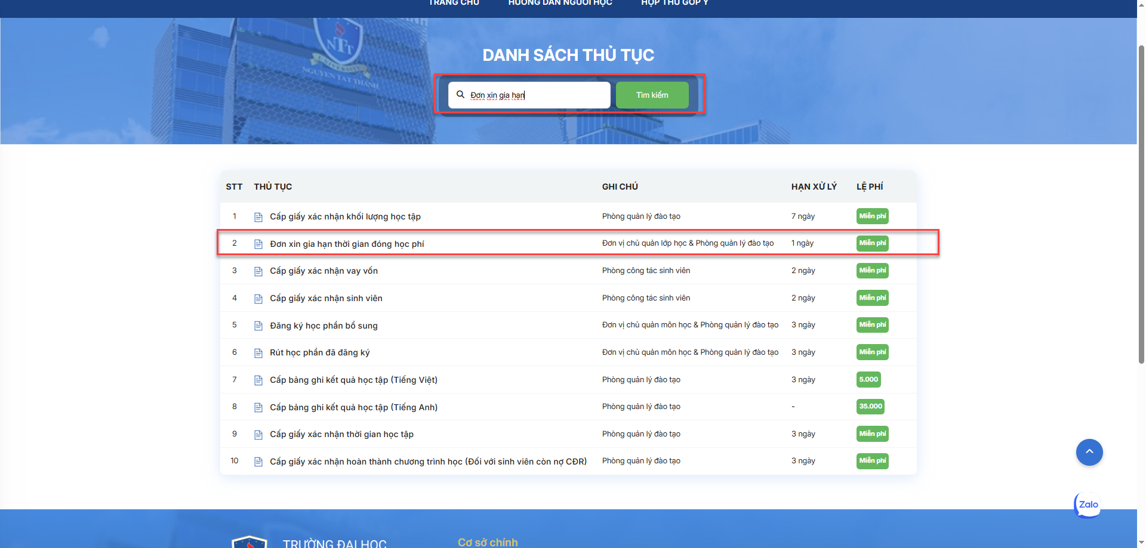Open Đơn xin gia hạn thời gian đóng học phí
The height and width of the screenshot is (548, 1146).
pos(347,244)
